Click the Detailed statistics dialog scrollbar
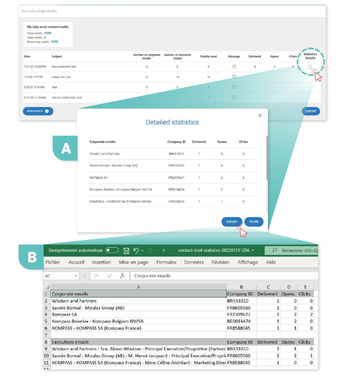Viewport: 341px width, 383px height. click(x=266, y=158)
